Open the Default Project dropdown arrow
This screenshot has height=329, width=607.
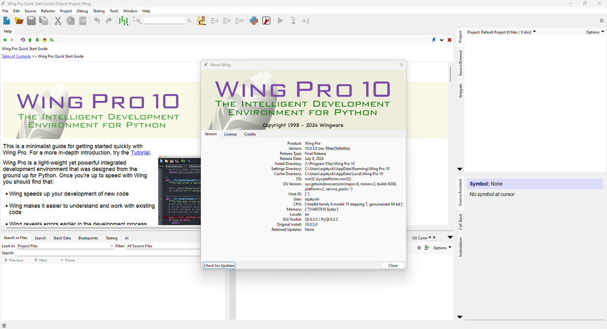[534, 32]
